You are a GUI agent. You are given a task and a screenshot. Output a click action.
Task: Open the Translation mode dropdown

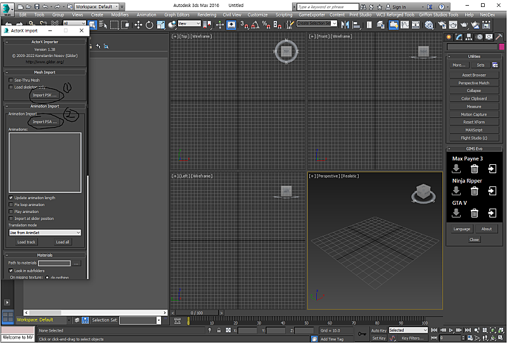click(x=44, y=233)
